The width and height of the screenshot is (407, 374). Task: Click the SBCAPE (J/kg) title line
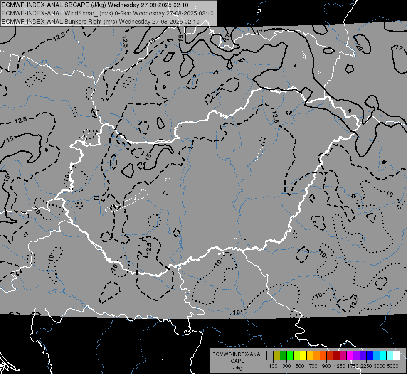tap(95, 5)
